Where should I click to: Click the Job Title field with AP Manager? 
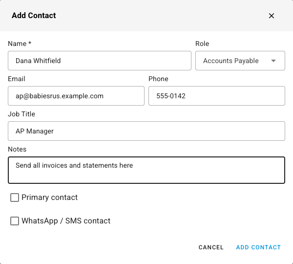point(146,131)
